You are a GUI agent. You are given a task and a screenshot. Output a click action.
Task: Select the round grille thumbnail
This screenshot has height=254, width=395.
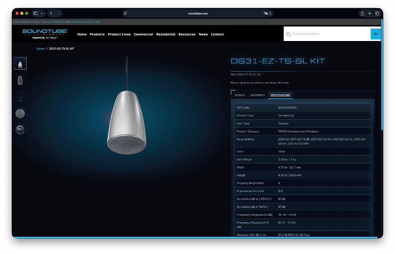(20, 114)
